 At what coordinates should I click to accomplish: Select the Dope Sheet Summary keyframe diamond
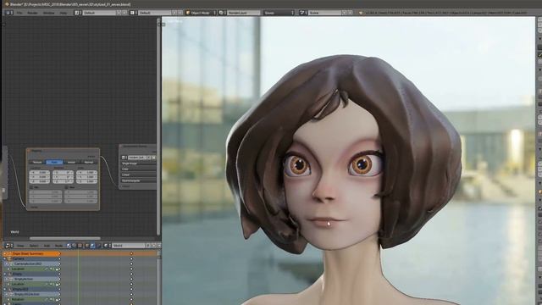[x=131, y=253]
